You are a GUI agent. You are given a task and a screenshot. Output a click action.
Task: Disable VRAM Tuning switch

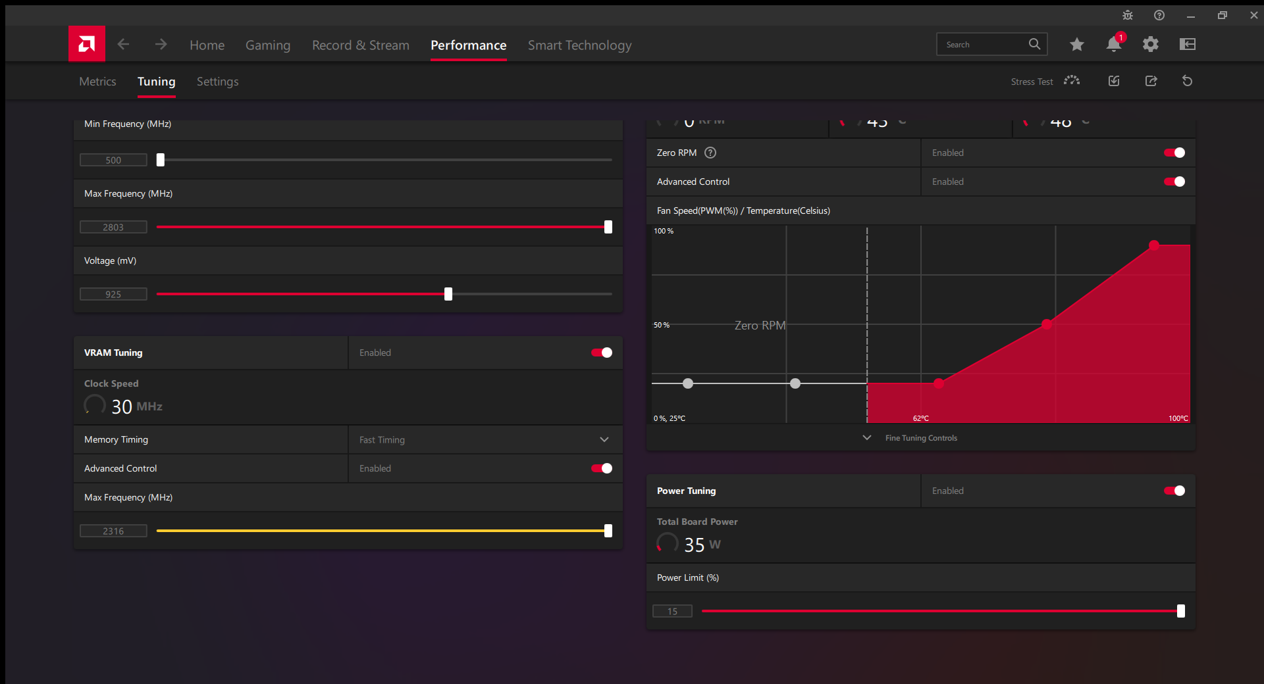coord(602,353)
